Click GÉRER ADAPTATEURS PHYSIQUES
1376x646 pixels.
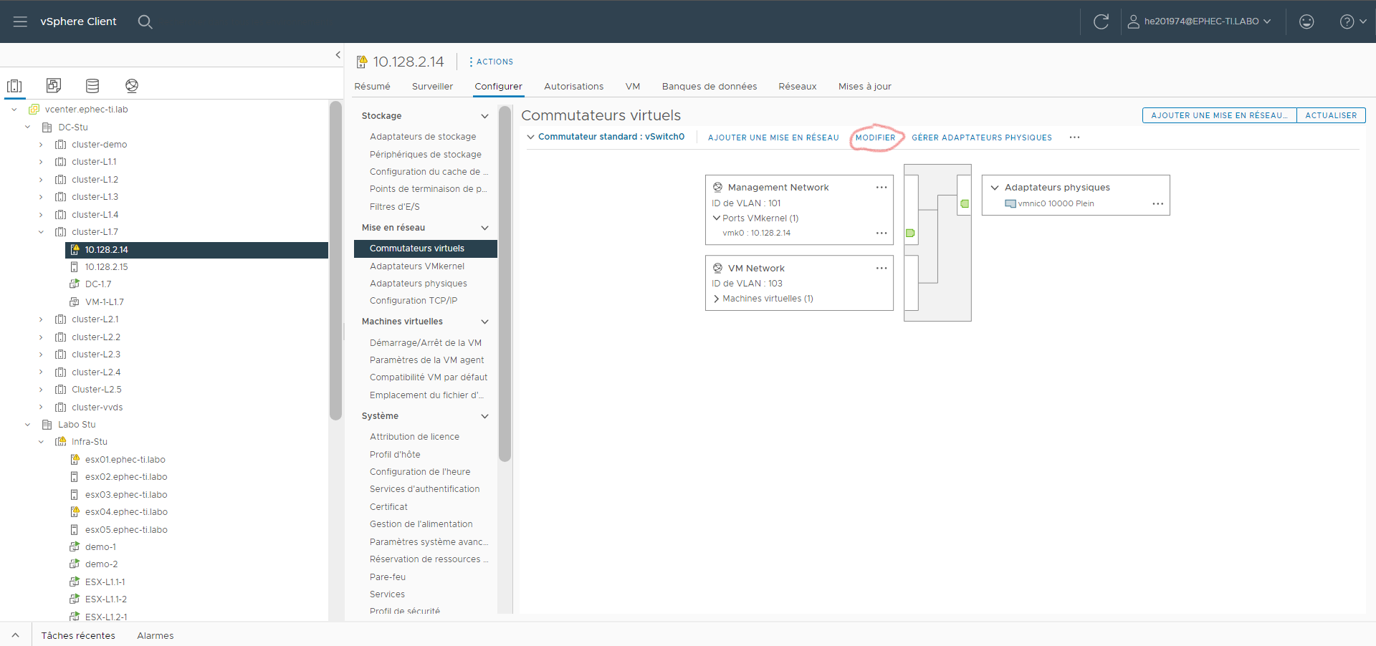point(982,138)
